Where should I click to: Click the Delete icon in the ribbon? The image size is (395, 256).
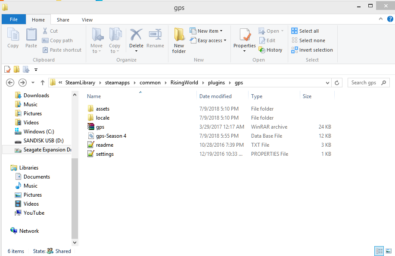click(x=136, y=35)
